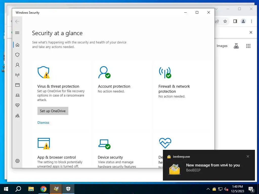Click muted volume tray icon

click(x=226, y=189)
